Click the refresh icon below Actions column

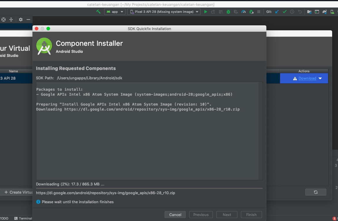tap(315, 192)
